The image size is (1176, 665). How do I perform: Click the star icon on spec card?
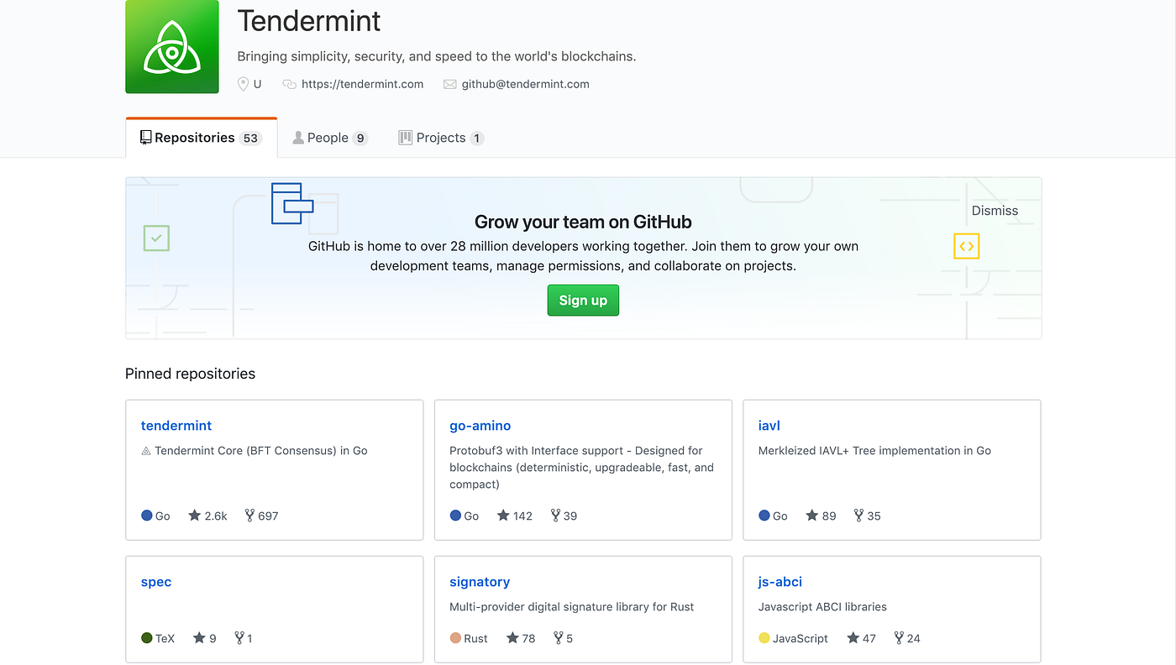click(x=199, y=638)
